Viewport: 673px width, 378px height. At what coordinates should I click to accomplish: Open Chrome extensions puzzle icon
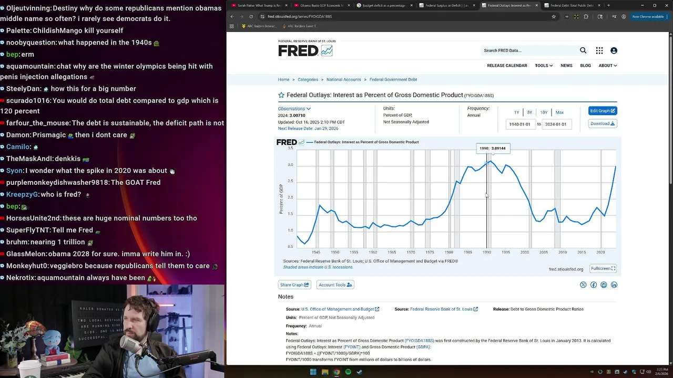pyautogui.click(x=586, y=16)
